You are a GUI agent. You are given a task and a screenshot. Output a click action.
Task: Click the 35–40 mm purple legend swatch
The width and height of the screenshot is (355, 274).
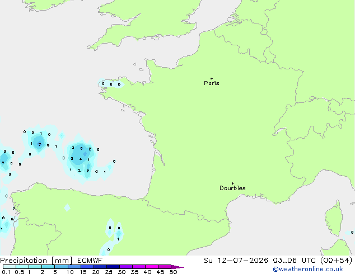[138, 267]
